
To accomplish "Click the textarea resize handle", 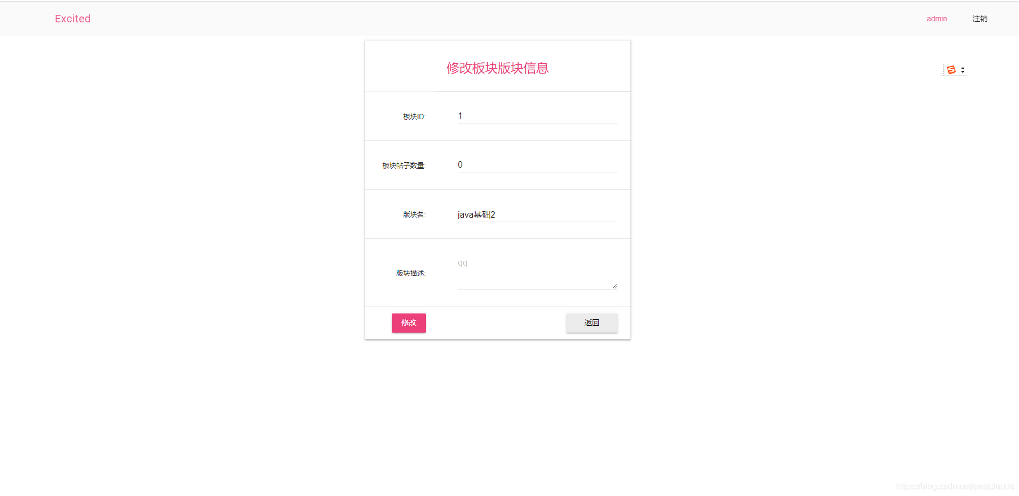I will [614, 286].
